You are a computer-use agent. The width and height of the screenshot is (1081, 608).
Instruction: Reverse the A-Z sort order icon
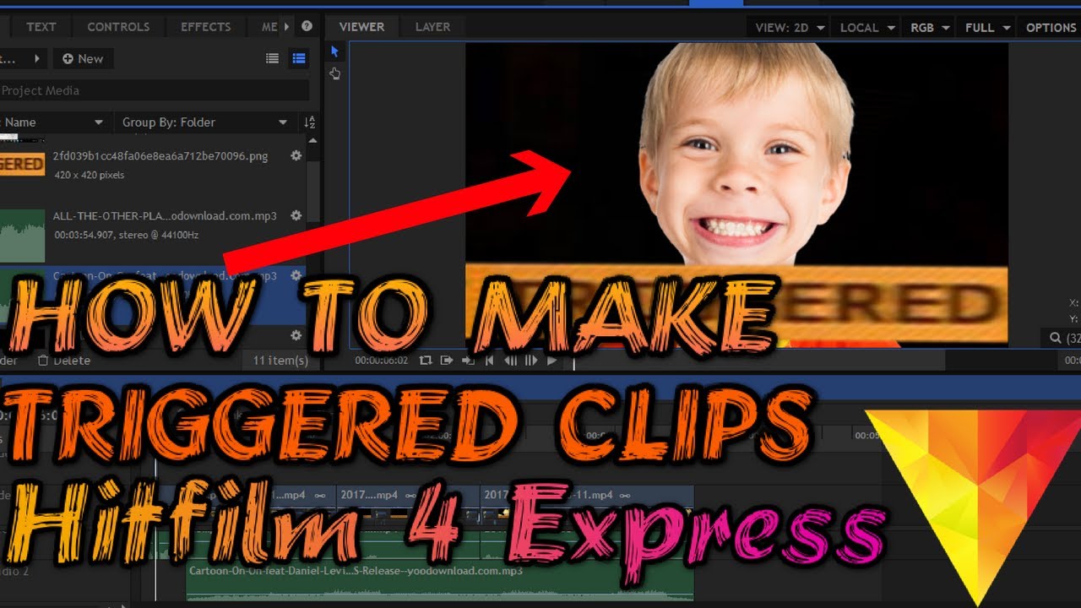[x=309, y=122]
